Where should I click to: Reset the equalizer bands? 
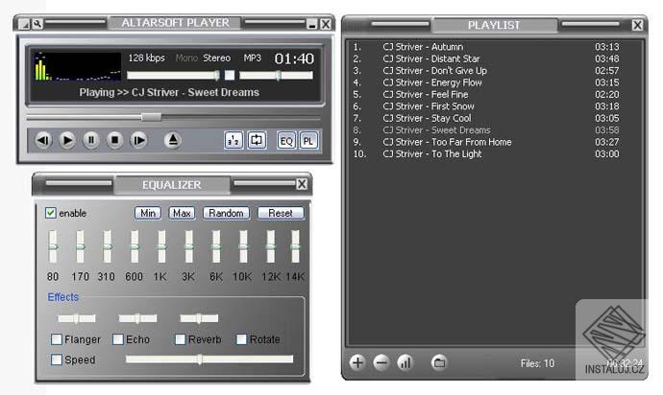(x=281, y=213)
